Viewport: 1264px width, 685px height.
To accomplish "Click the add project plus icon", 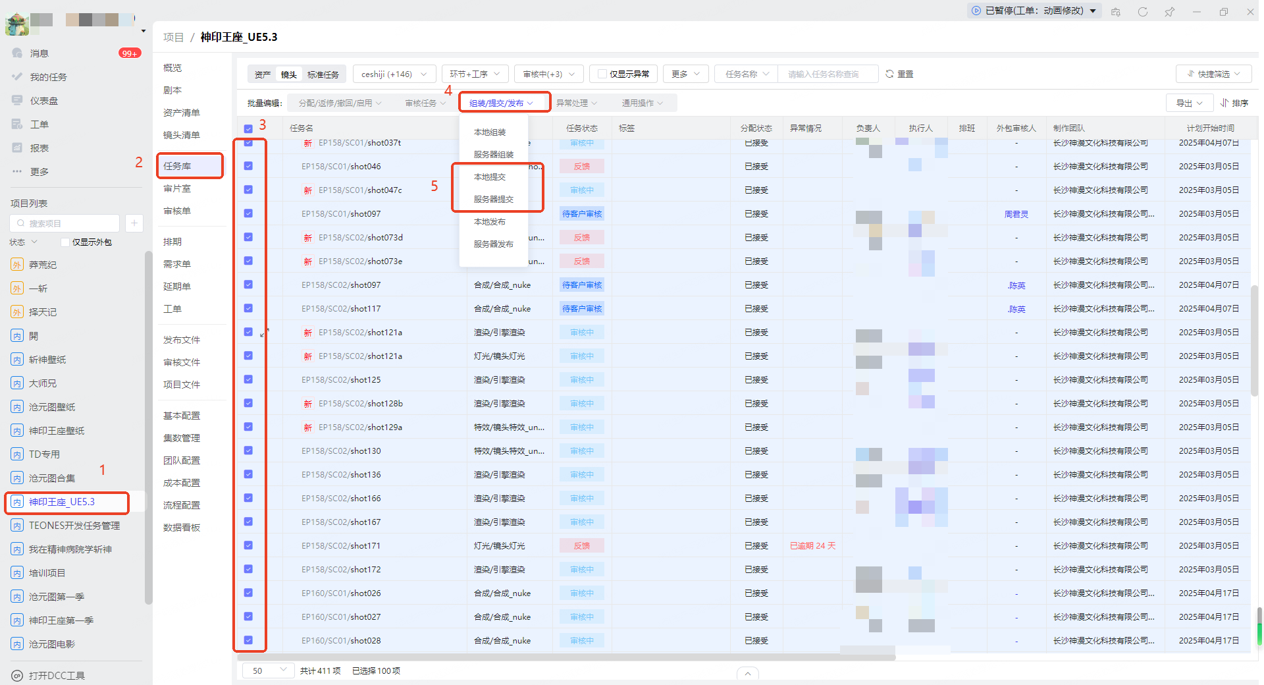I will tap(134, 223).
